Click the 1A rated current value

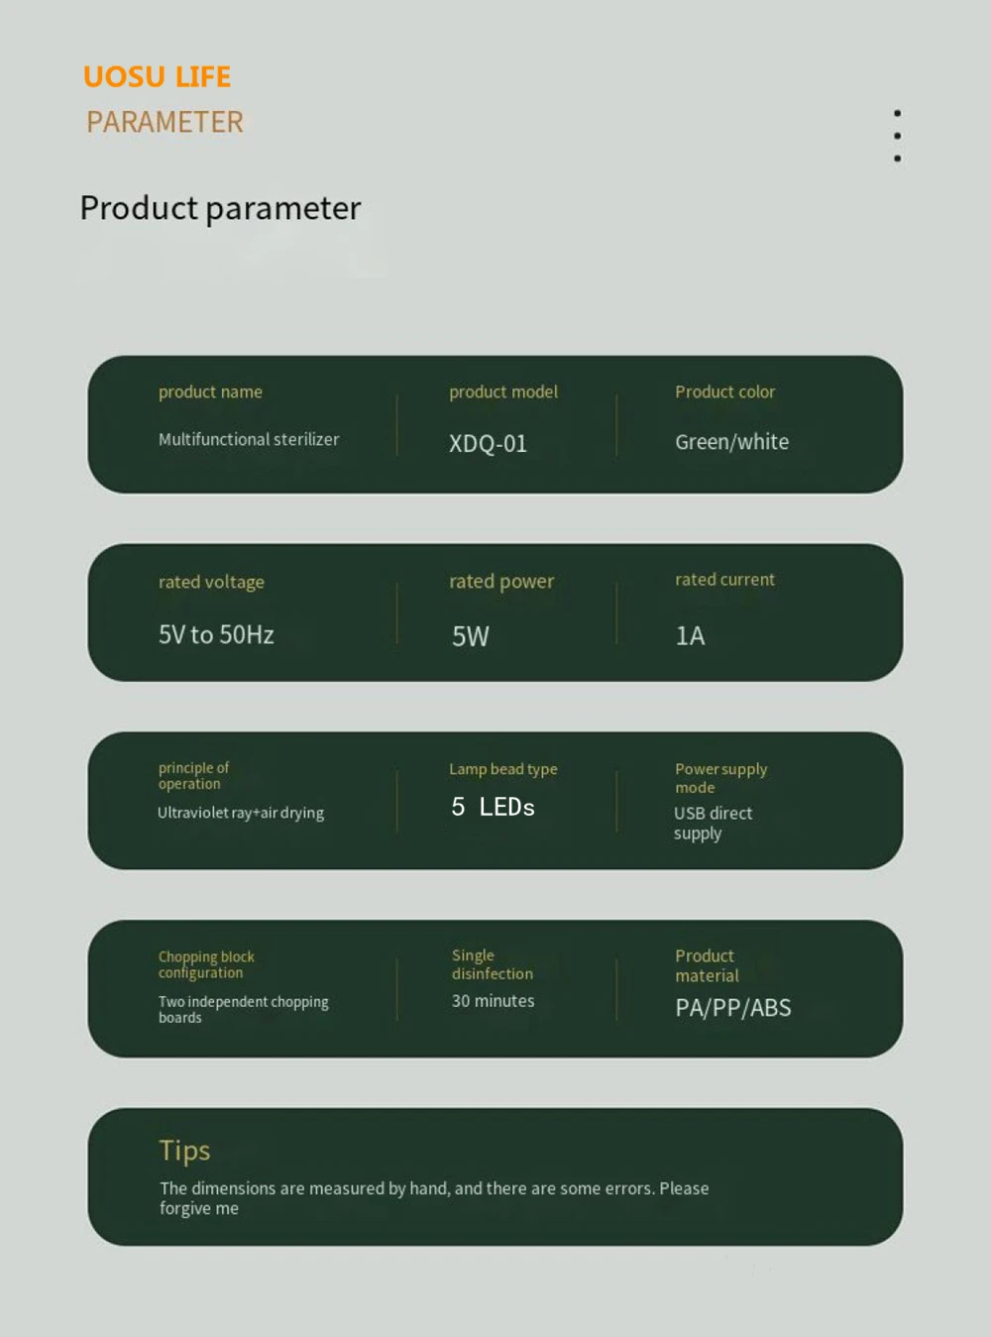[690, 635]
